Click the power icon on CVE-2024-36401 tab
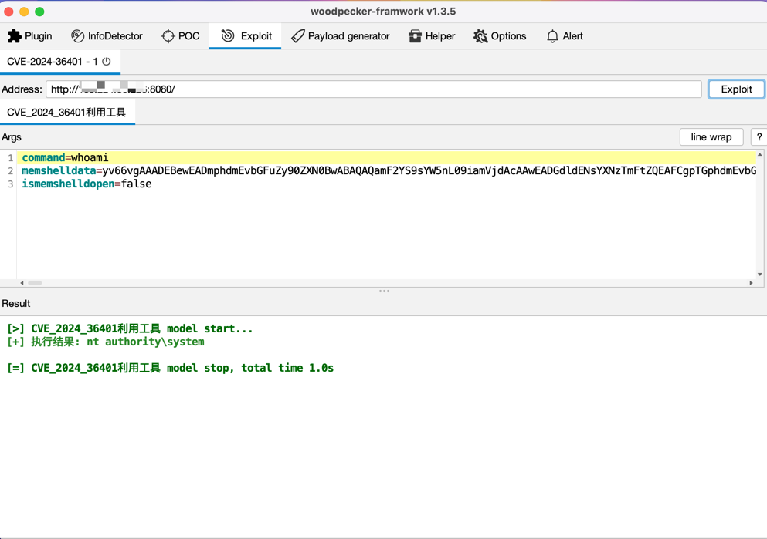This screenshot has width=767, height=539. (x=106, y=62)
